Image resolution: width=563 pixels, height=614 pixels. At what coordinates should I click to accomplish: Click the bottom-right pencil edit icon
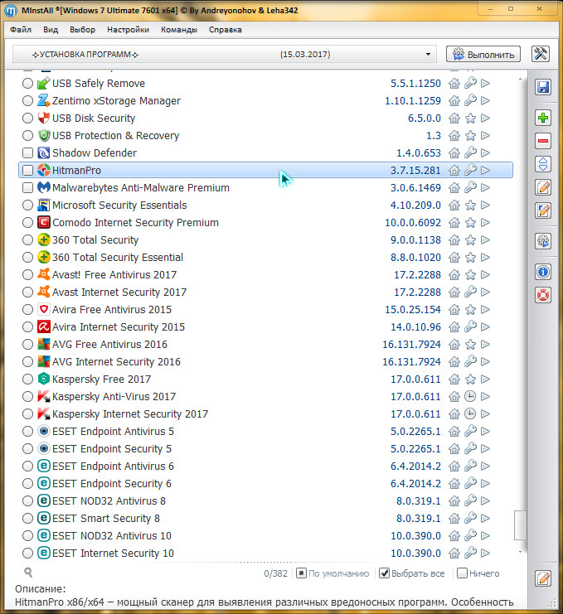coord(543,578)
